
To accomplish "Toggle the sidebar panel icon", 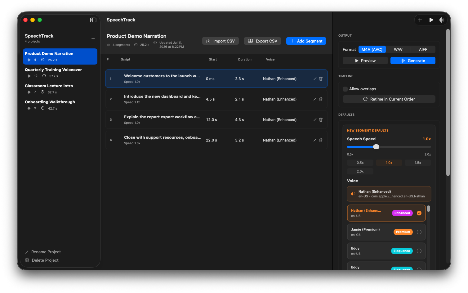I will pos(93,20).
